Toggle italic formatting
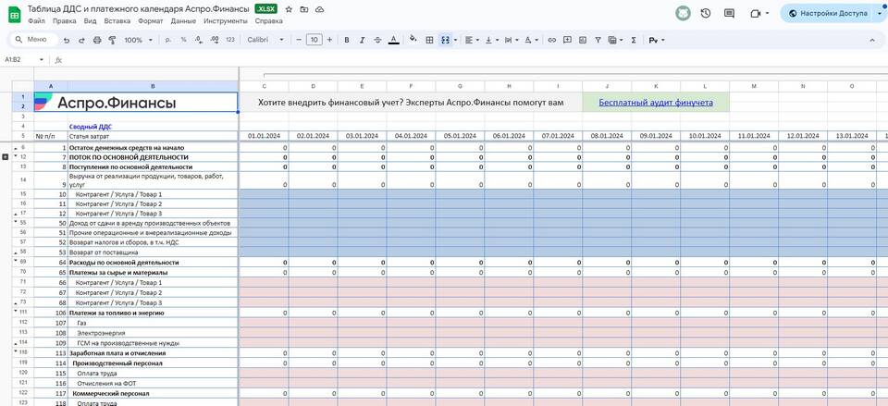Screen dimensions: 888x406 [x=363, y=40]
